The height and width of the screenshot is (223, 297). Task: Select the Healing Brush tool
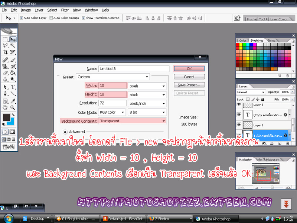(x=5, y=60)
